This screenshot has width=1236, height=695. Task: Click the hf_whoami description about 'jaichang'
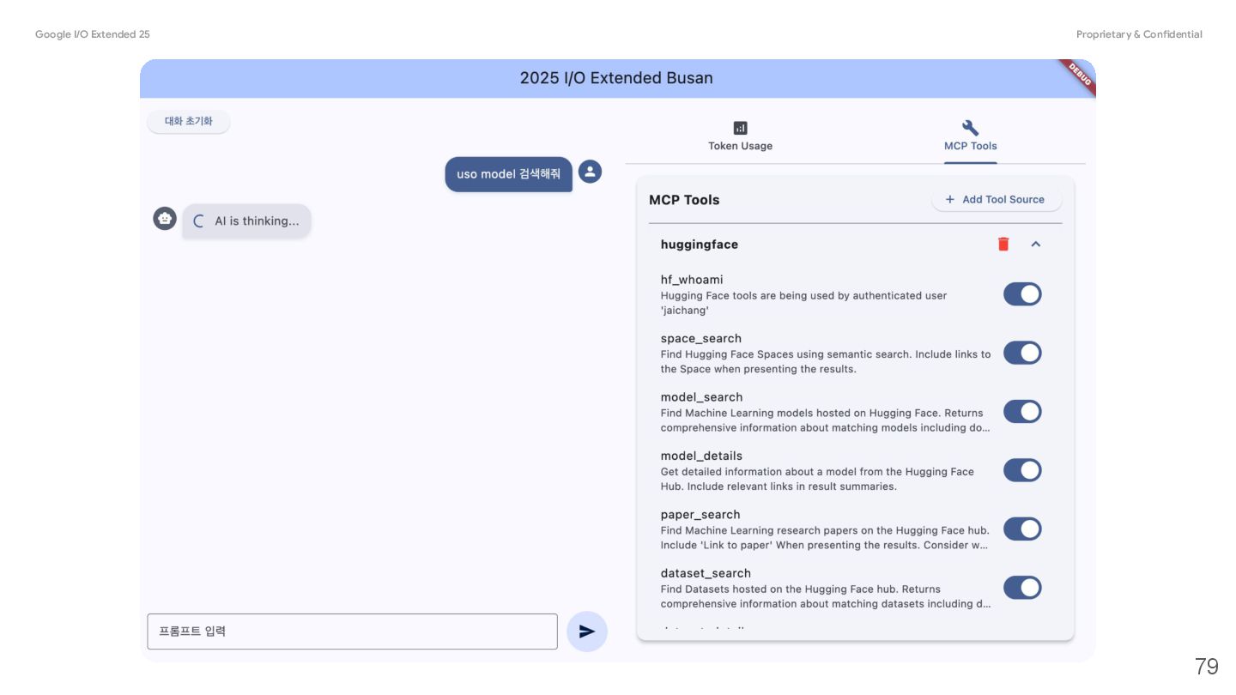click(803, 303)
